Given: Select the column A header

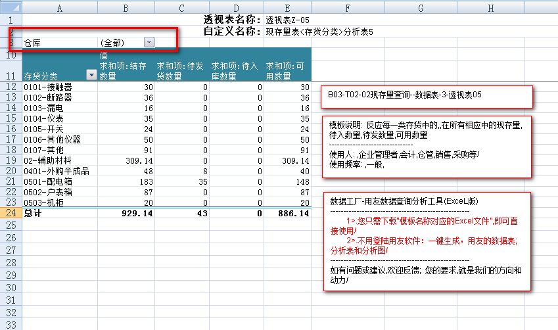Looking at the screenshot, I should coord(60,7).
